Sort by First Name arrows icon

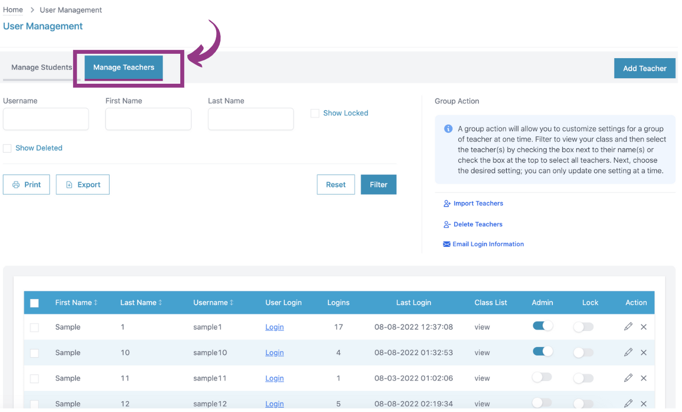click(96, 302)
